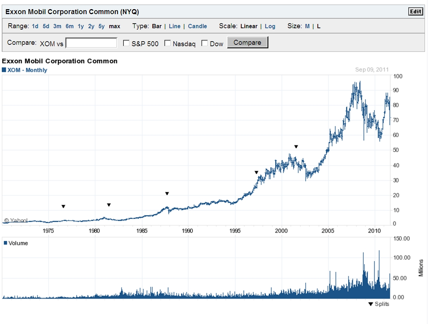Click the 1990 x-axis label
Screen dimensions: 432x324
click(188, 231)
